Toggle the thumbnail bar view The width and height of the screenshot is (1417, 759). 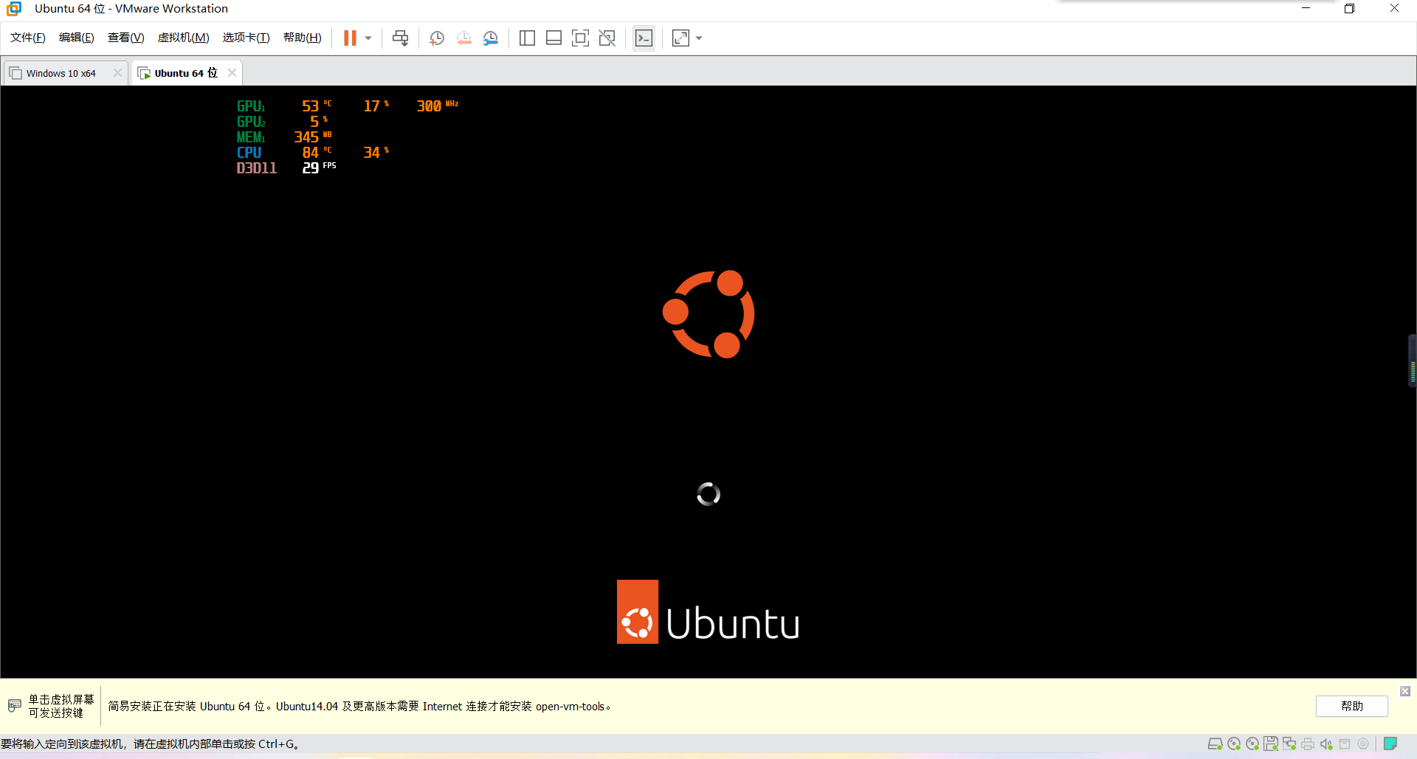554,38
